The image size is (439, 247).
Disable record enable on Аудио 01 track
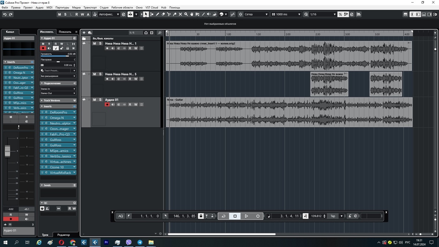click(107, 105)
